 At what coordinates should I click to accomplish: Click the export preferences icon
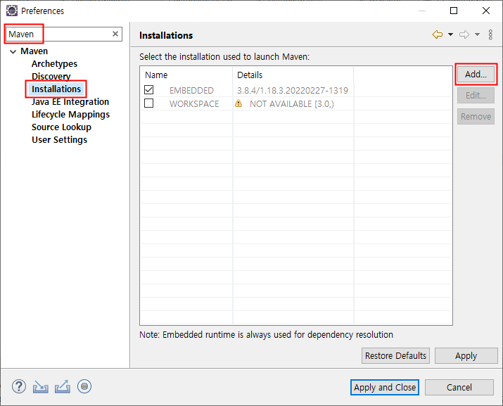coord(62,386)
